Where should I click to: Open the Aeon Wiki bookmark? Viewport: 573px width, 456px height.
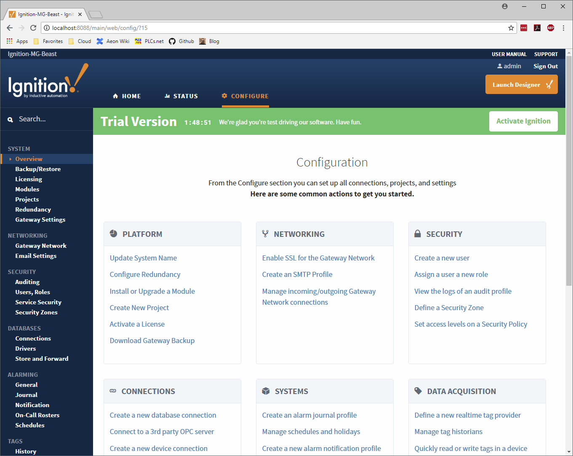113,41
